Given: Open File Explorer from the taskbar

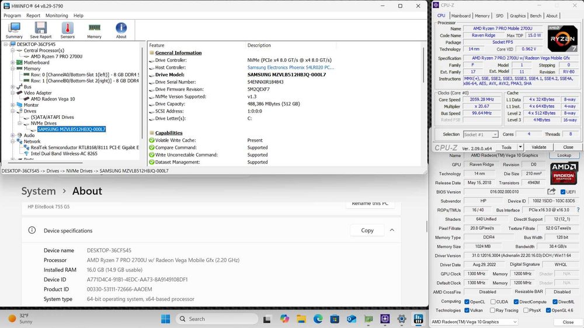Looking at the screenshot, I should (x=301, y=319).
